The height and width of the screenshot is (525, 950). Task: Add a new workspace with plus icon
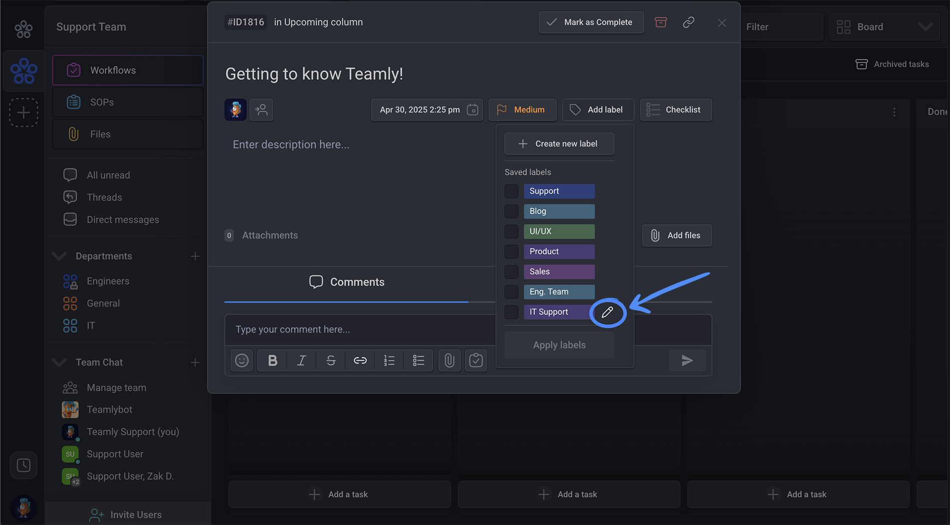point(23,113)
